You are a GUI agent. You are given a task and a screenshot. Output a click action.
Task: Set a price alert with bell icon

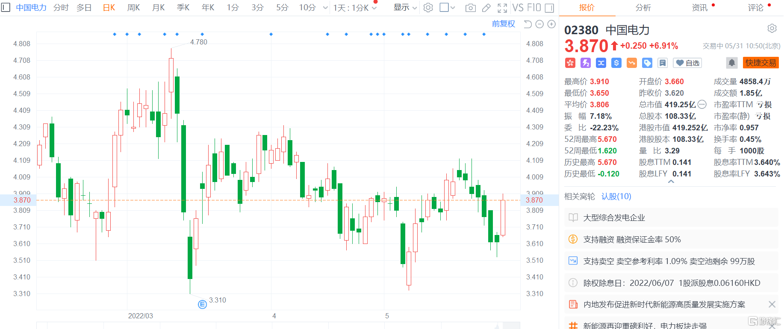pos(731,63)
